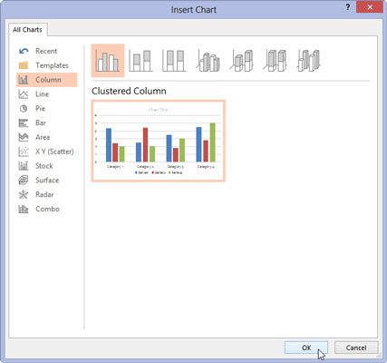The image size is (387, 363).
Task: Choose the 100% Stacked Column subtype icon
Action: [x=174, y=61]
